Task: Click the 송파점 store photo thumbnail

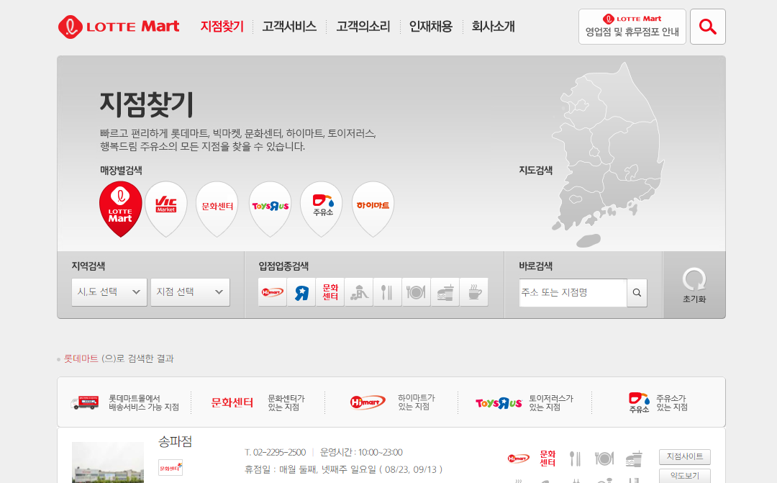Action: click(107, 462)
